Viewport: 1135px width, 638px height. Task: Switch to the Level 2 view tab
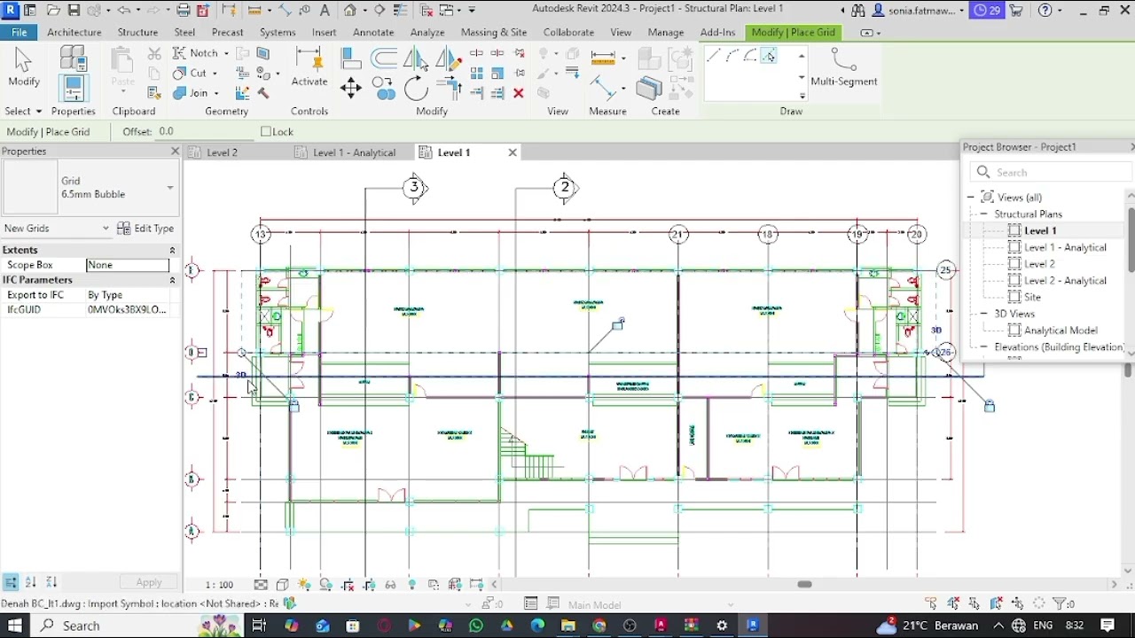click(x=222, y=152)
